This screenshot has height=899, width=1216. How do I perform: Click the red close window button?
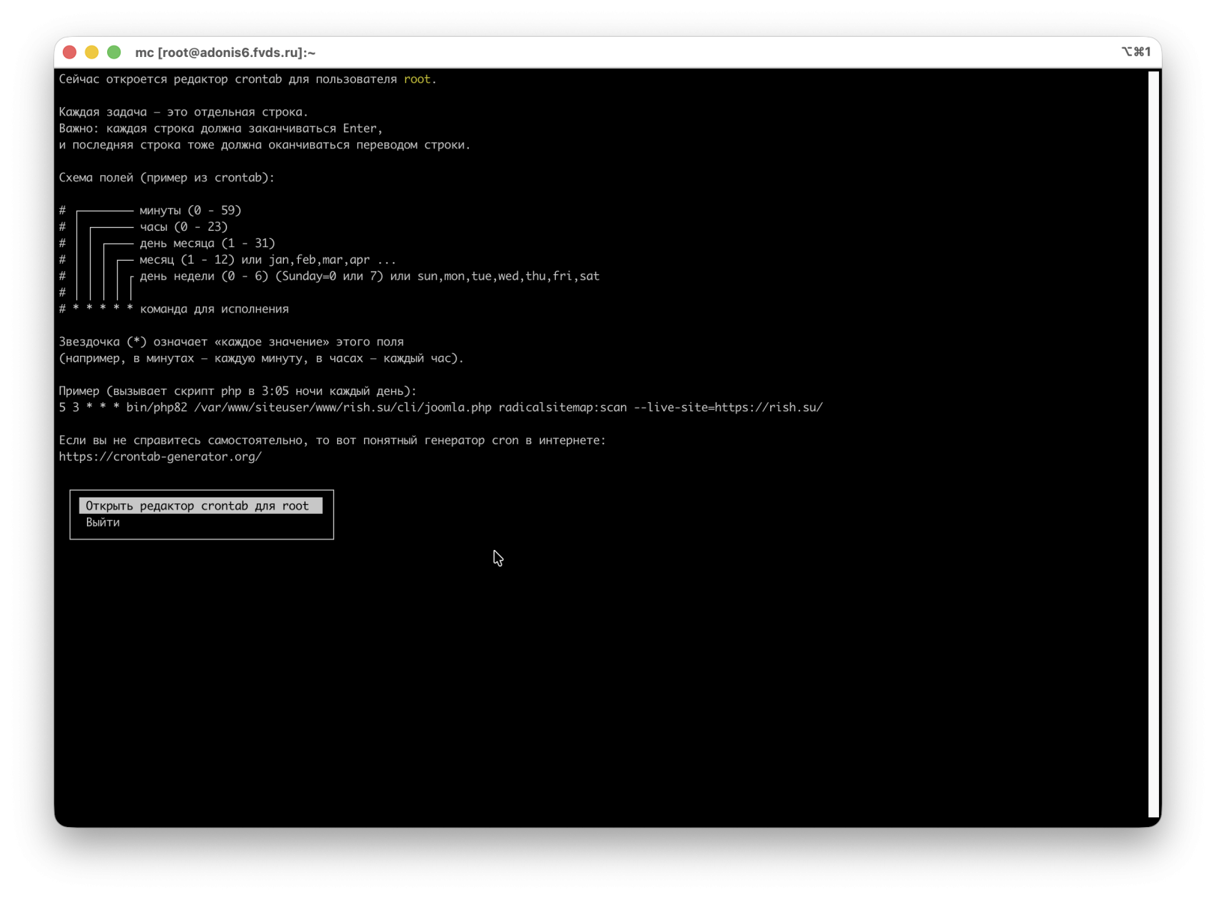70,52
